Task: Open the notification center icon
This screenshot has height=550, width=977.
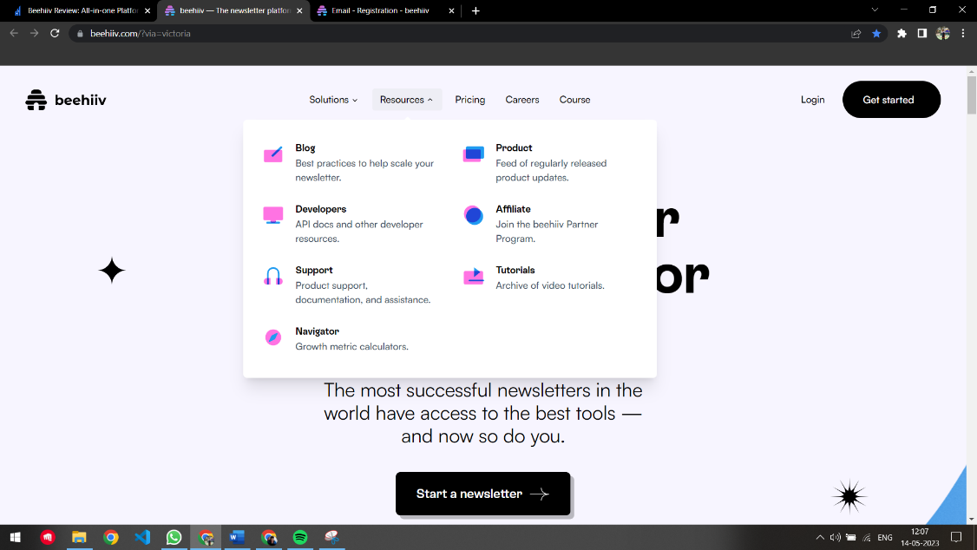Action: [x=956, y=537]
